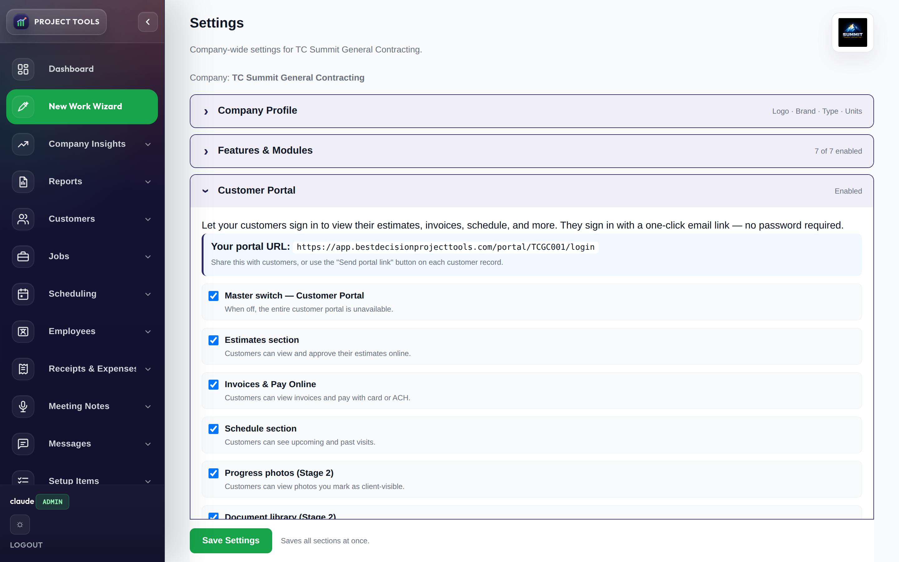Screen dimensions: 899x562
Task: Open the Employees menu item
Action: tap(82, 331)
